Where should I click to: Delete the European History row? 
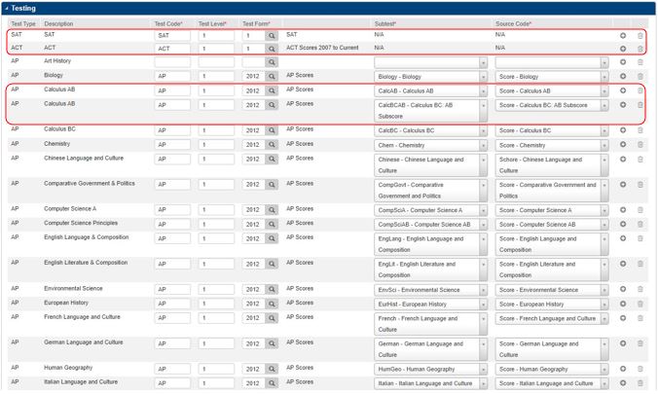pyautogui.click(x=640, y=304)
